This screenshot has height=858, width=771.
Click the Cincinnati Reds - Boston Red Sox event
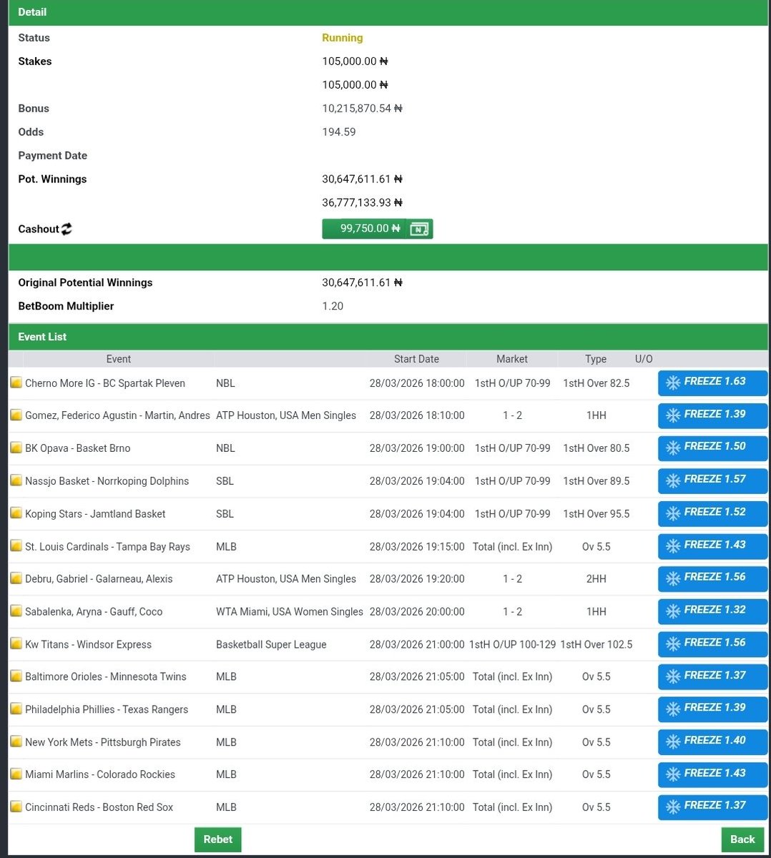pos(99,807)
